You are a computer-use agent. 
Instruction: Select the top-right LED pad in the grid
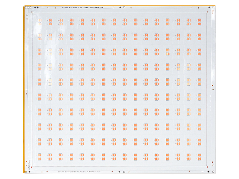(x=199, y=22)
